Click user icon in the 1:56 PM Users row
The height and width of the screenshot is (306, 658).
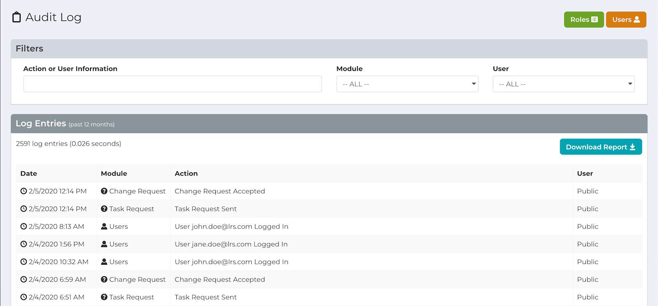[x=104, y=244]
